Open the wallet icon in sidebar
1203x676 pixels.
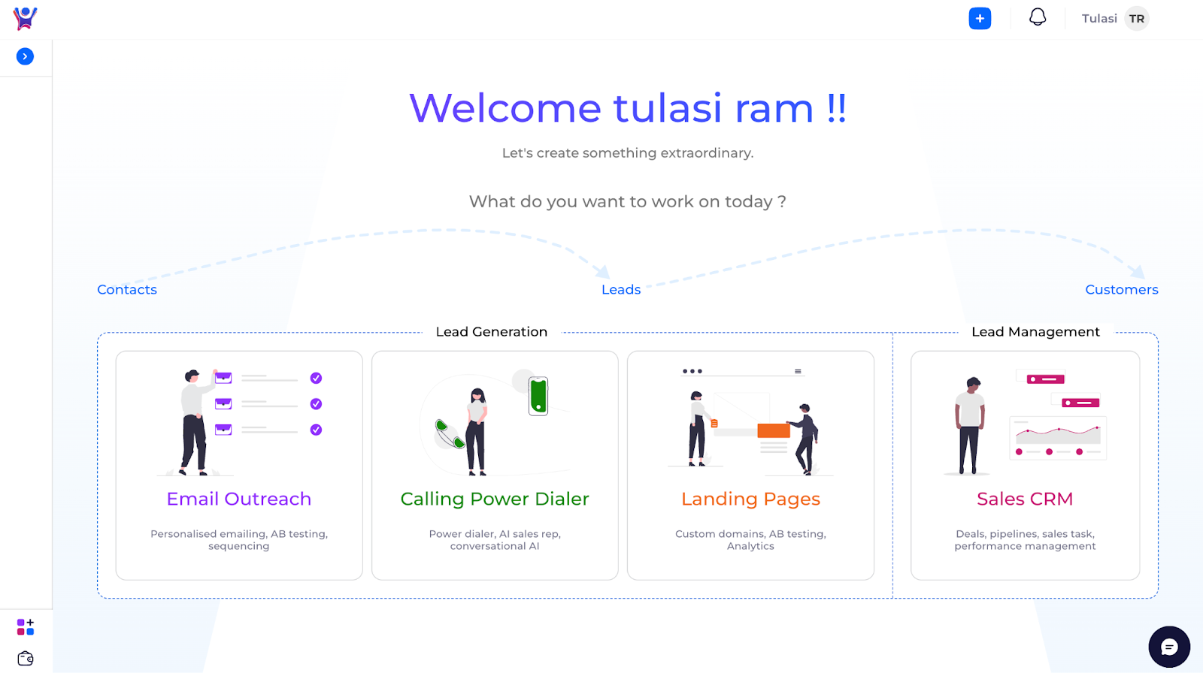[x=26, y=659]
